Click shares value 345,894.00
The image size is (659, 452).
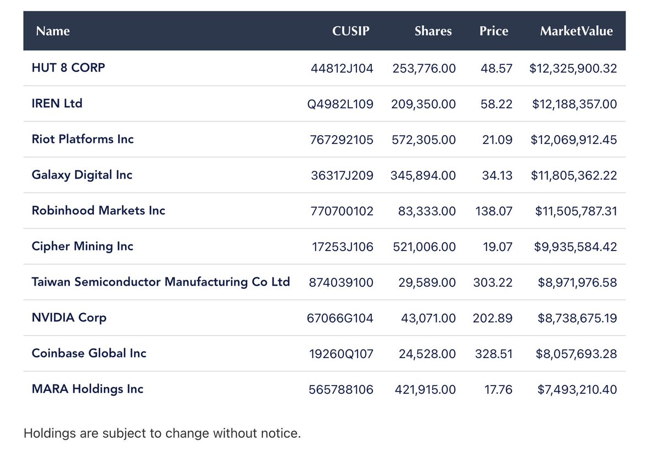pyautogui.click(x=423, y=176)
